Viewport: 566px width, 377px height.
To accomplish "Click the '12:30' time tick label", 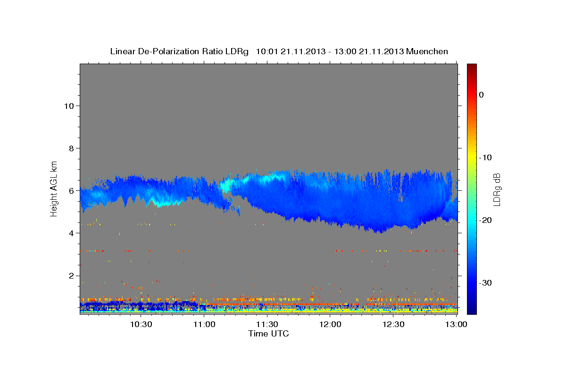I will (393, 325).
